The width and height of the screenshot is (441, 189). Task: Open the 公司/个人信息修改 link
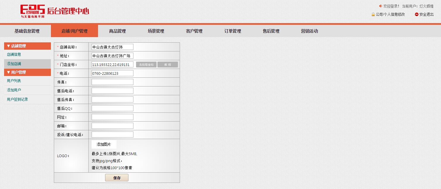click(x=390, y=14)
